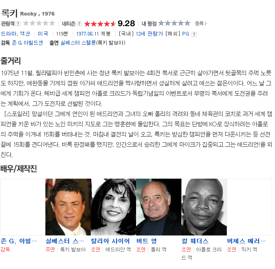Open the help icon after PG rating
The height and width of the screenshot is (269, 275).
pos(194,34)
